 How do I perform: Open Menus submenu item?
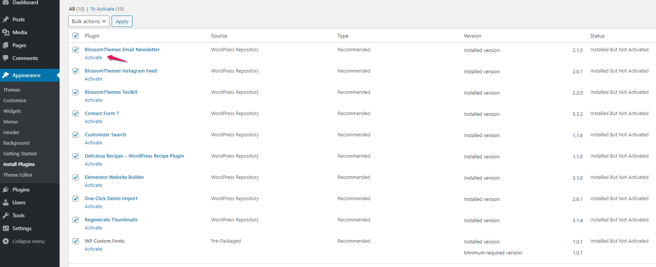pos(11,122)
